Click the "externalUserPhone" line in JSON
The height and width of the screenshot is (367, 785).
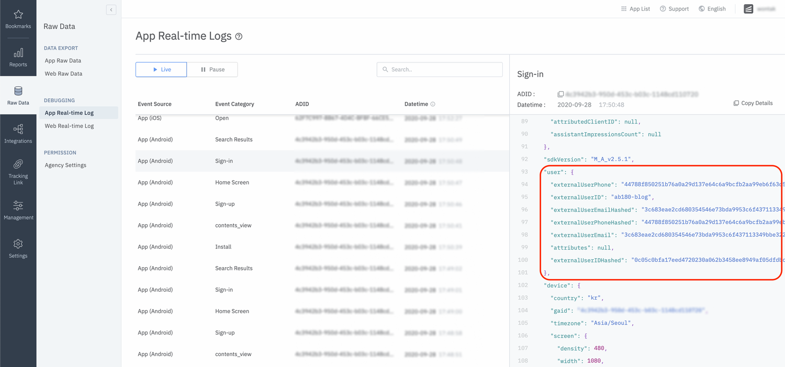tap(667, 185)
